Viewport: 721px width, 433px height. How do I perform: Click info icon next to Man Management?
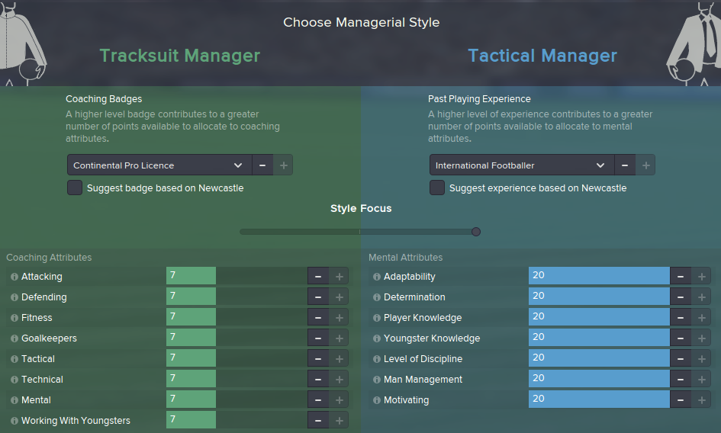tap(377, 380)
